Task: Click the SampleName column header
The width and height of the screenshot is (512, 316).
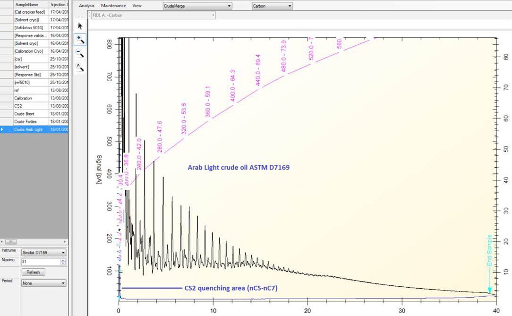Action: (x=31, y=4)
